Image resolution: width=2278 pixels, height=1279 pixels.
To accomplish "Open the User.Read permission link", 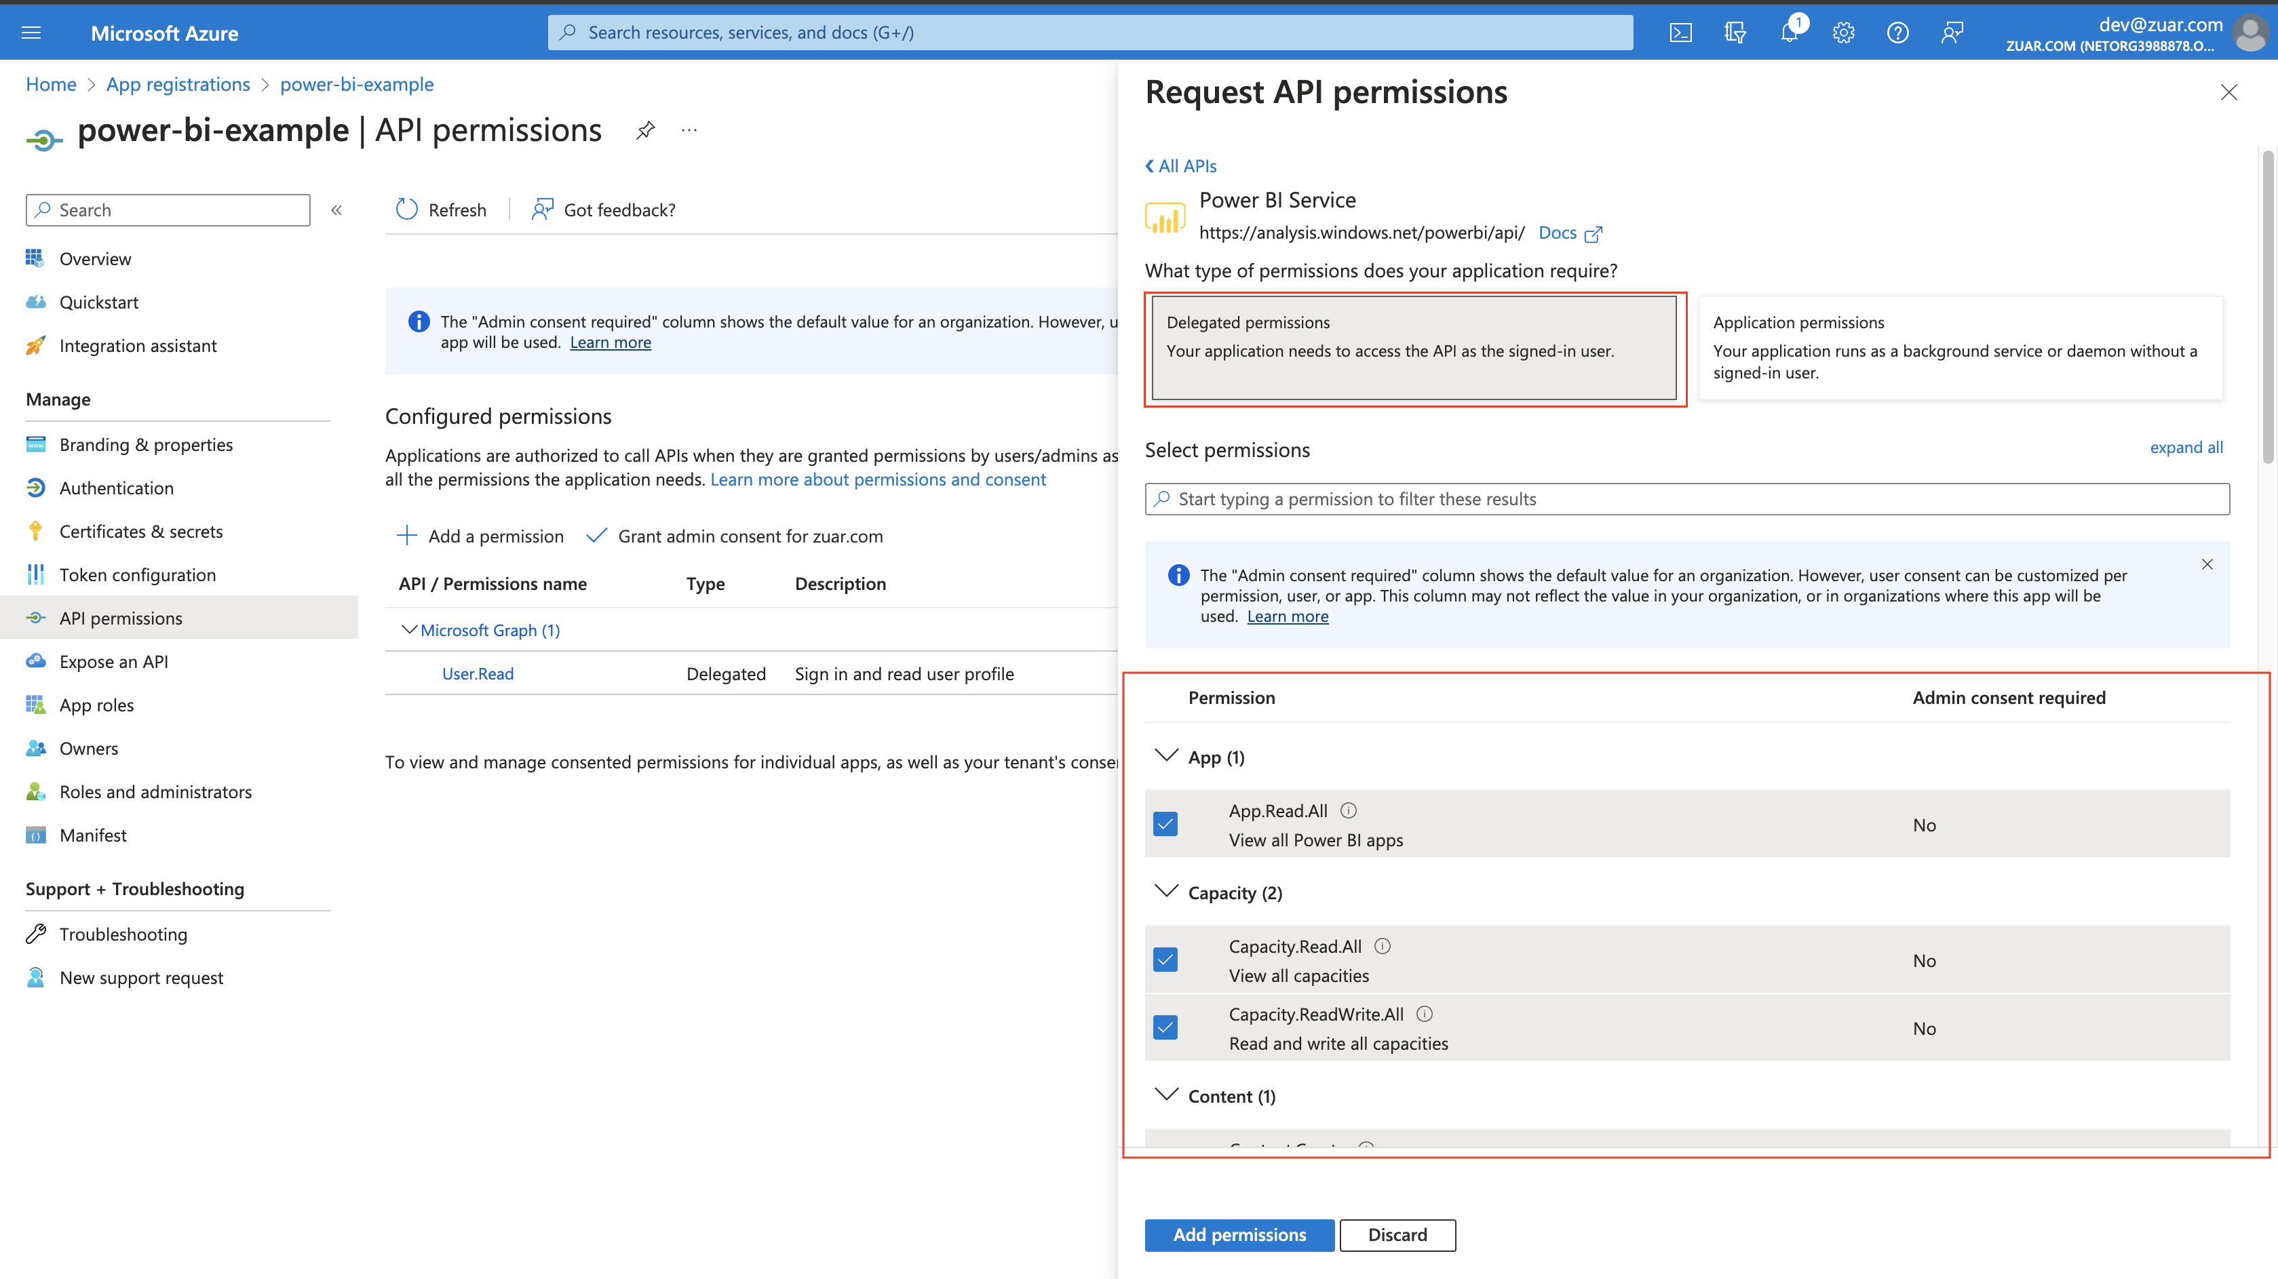I will pyautogui.click(x=478, y=673).
